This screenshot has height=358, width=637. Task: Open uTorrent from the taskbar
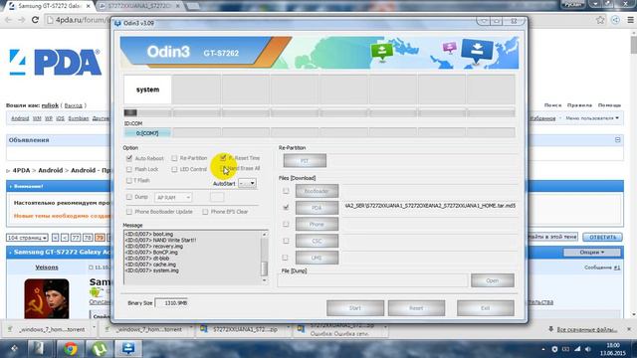(100, 349)
